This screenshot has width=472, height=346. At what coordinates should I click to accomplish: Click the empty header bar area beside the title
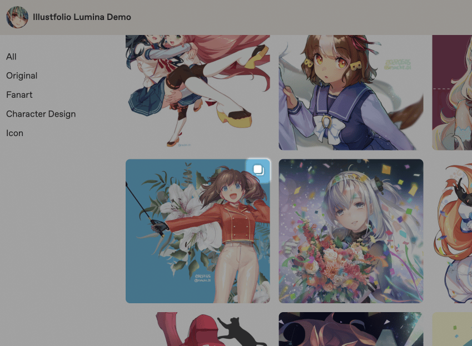point(301,17)
